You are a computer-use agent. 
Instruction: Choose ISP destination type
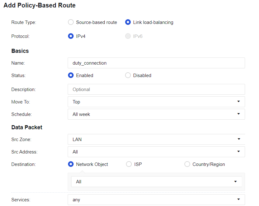pyautogui.click(x=129, y=164)
